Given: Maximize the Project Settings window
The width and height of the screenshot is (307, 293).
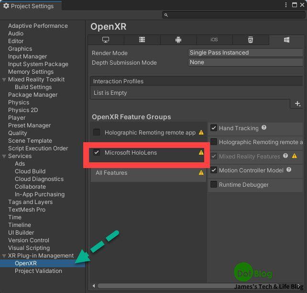Looking at the screenshot, I should pyautogui.click(x=294, y=5).
